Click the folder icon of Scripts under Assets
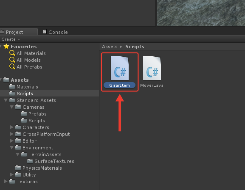245x190 pixels. click(x=12, y=93)
